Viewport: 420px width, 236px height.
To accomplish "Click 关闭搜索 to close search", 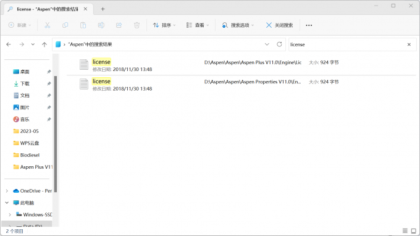I will tap(279, 25).
